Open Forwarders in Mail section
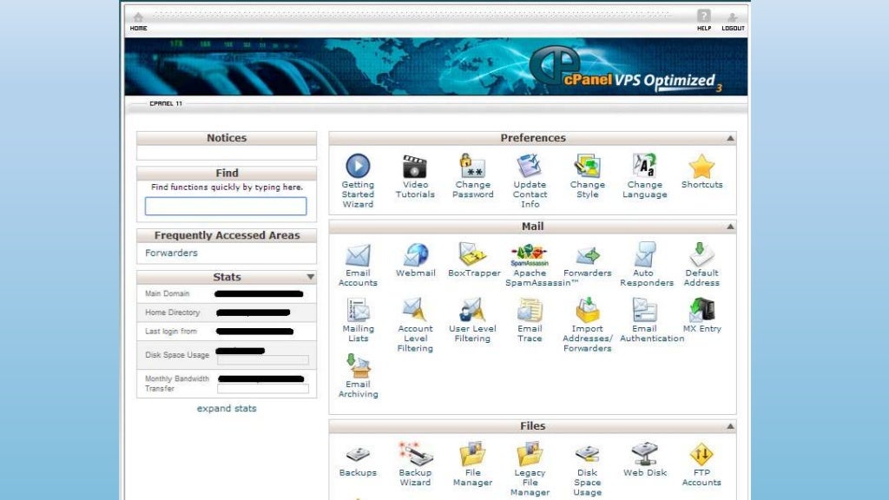889x500 pixels. tap(588, 260)
